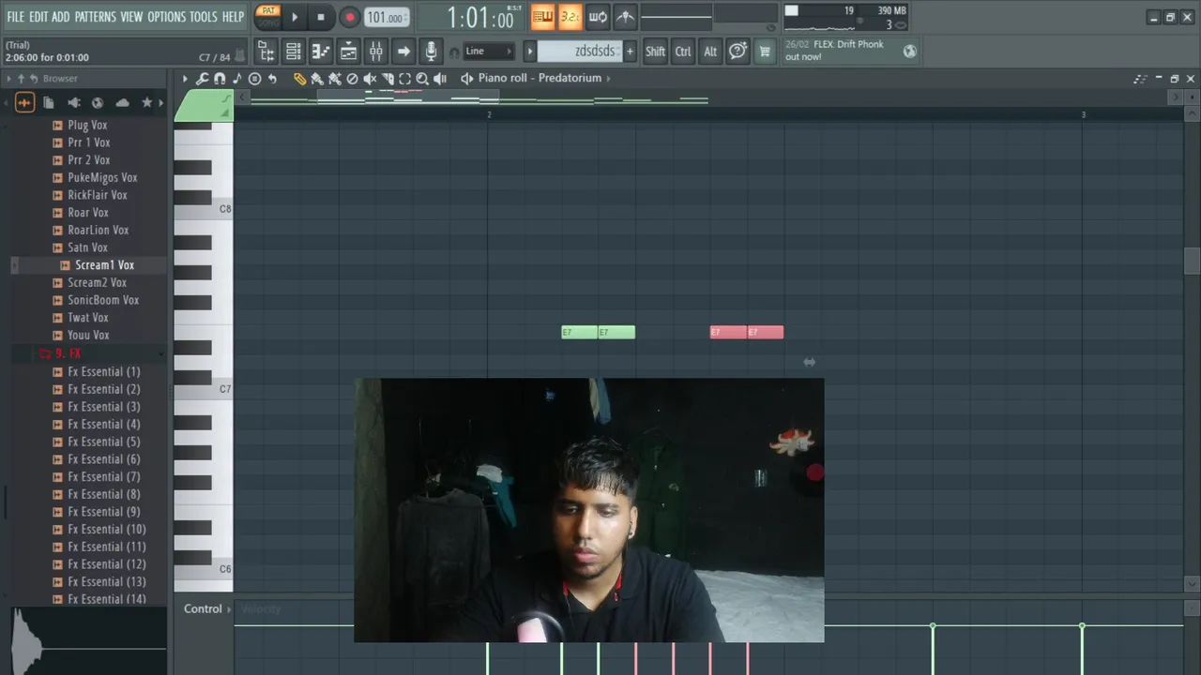Add new pattern with plus button
The width and height of the screenshot is (1201, 675).
(x=630, y=52)
